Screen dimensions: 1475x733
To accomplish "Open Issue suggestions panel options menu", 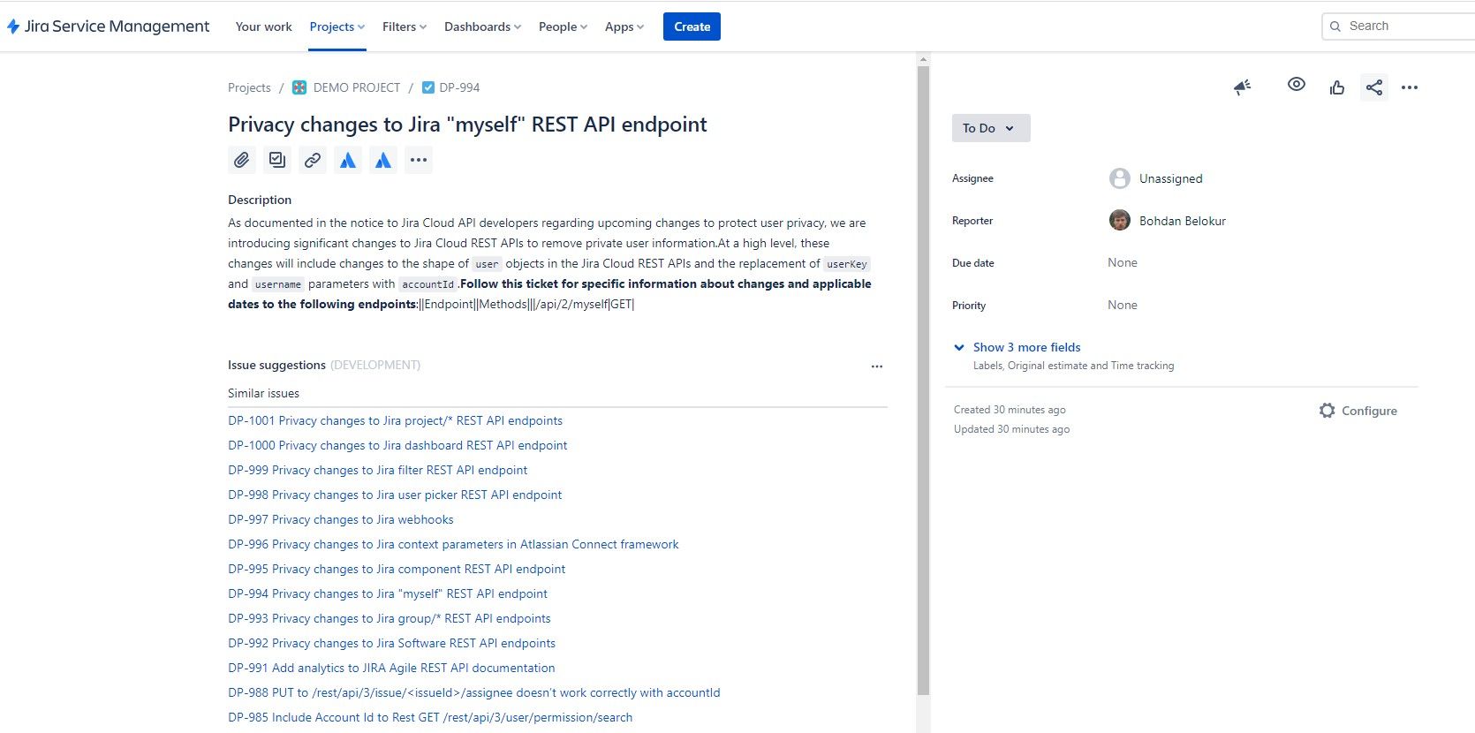I will tap(877, 366).
